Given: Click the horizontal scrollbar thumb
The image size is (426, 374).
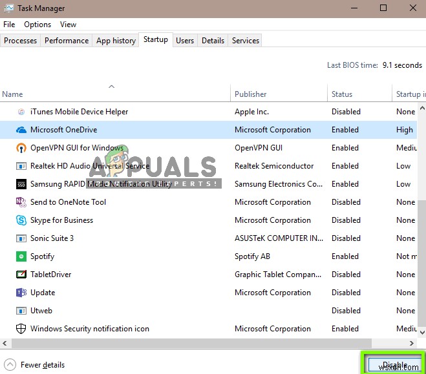Looking at the screenshot, I should 191,344.
